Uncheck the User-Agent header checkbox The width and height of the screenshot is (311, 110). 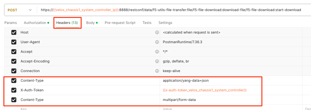pyautogui.click(x=14, y=42)
